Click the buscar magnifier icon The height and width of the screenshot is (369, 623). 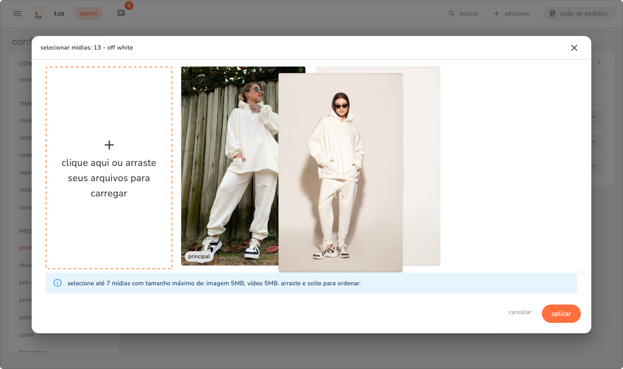click(x=452, y=14)
